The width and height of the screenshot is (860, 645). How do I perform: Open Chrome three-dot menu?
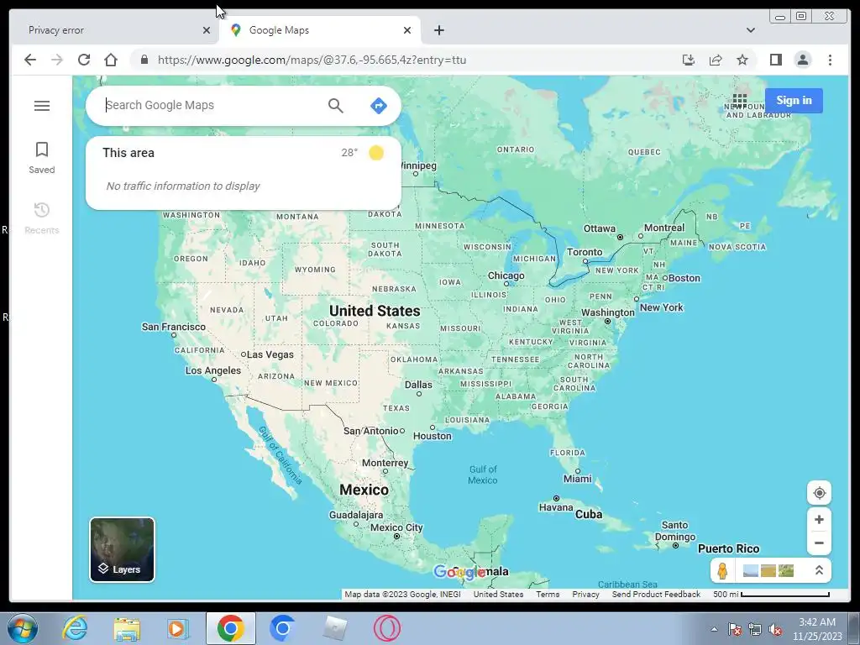pos(830,60)
